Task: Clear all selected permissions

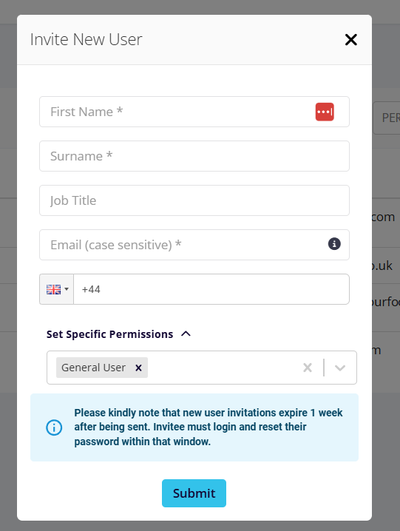Action: [x=307, y=368]
